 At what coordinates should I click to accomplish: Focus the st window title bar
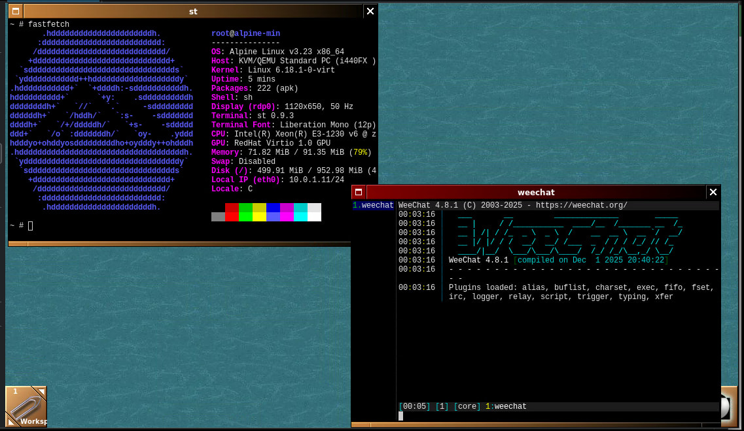click(192, 11)
